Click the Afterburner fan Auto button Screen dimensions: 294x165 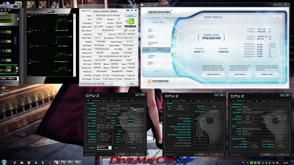pyautogui.click(x=9, y=67)
